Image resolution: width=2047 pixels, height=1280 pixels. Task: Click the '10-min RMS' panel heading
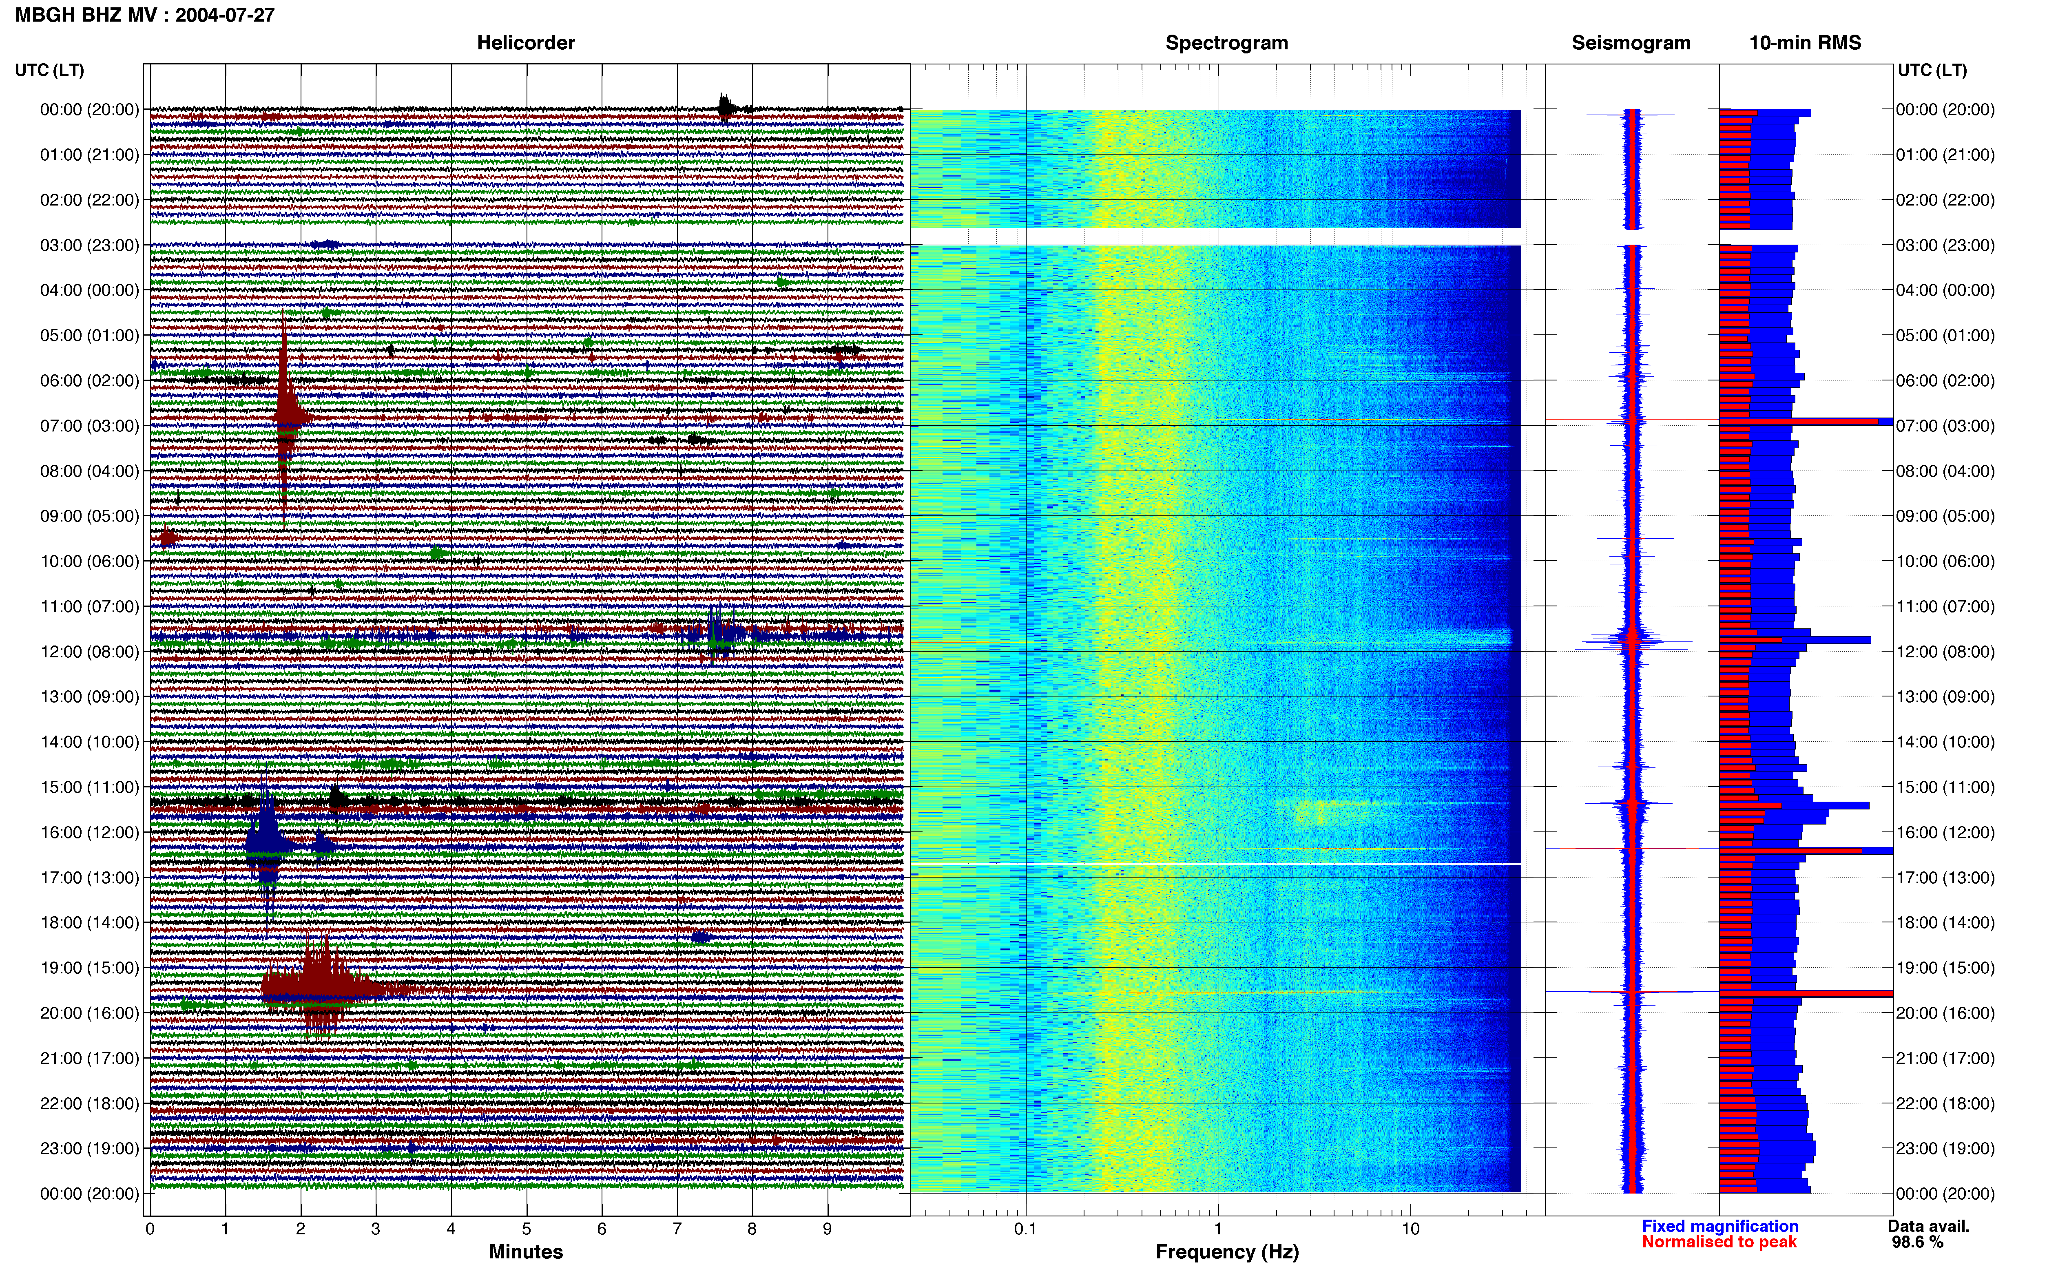pyautogui.click(x=1805, y=43)
